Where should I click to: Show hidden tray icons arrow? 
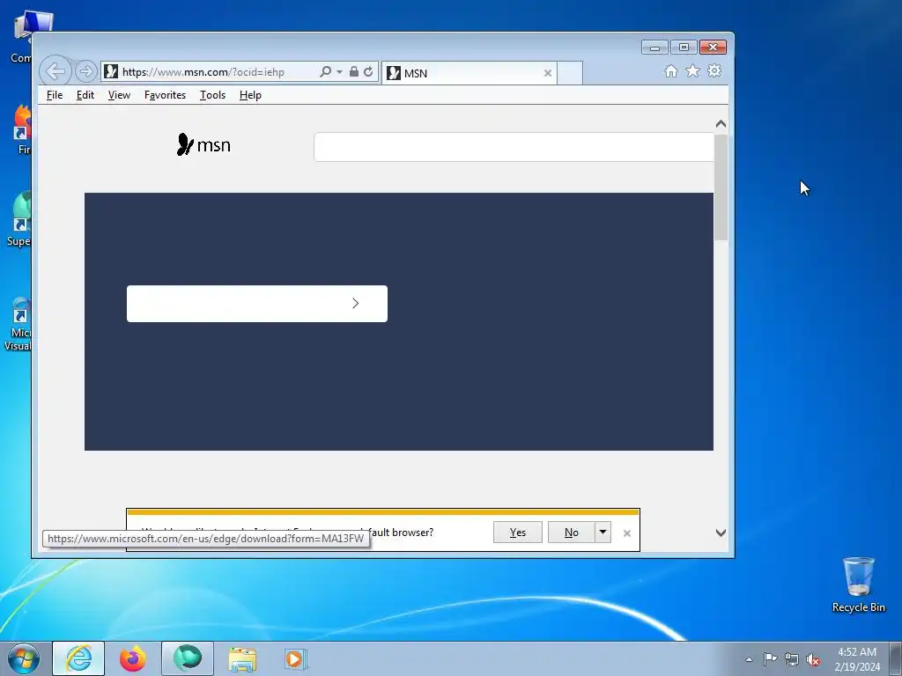pos(749,659)
